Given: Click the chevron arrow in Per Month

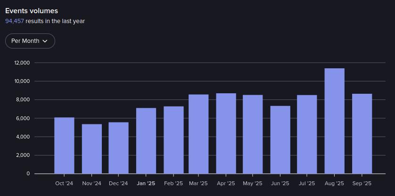Looking at the screenshot, I should [x=45, y=41].
